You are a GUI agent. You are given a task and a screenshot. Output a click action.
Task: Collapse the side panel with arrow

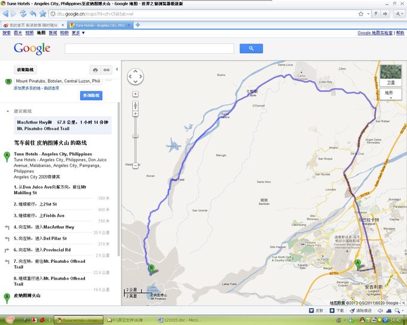pyautogui.click(x=117, y=69)
